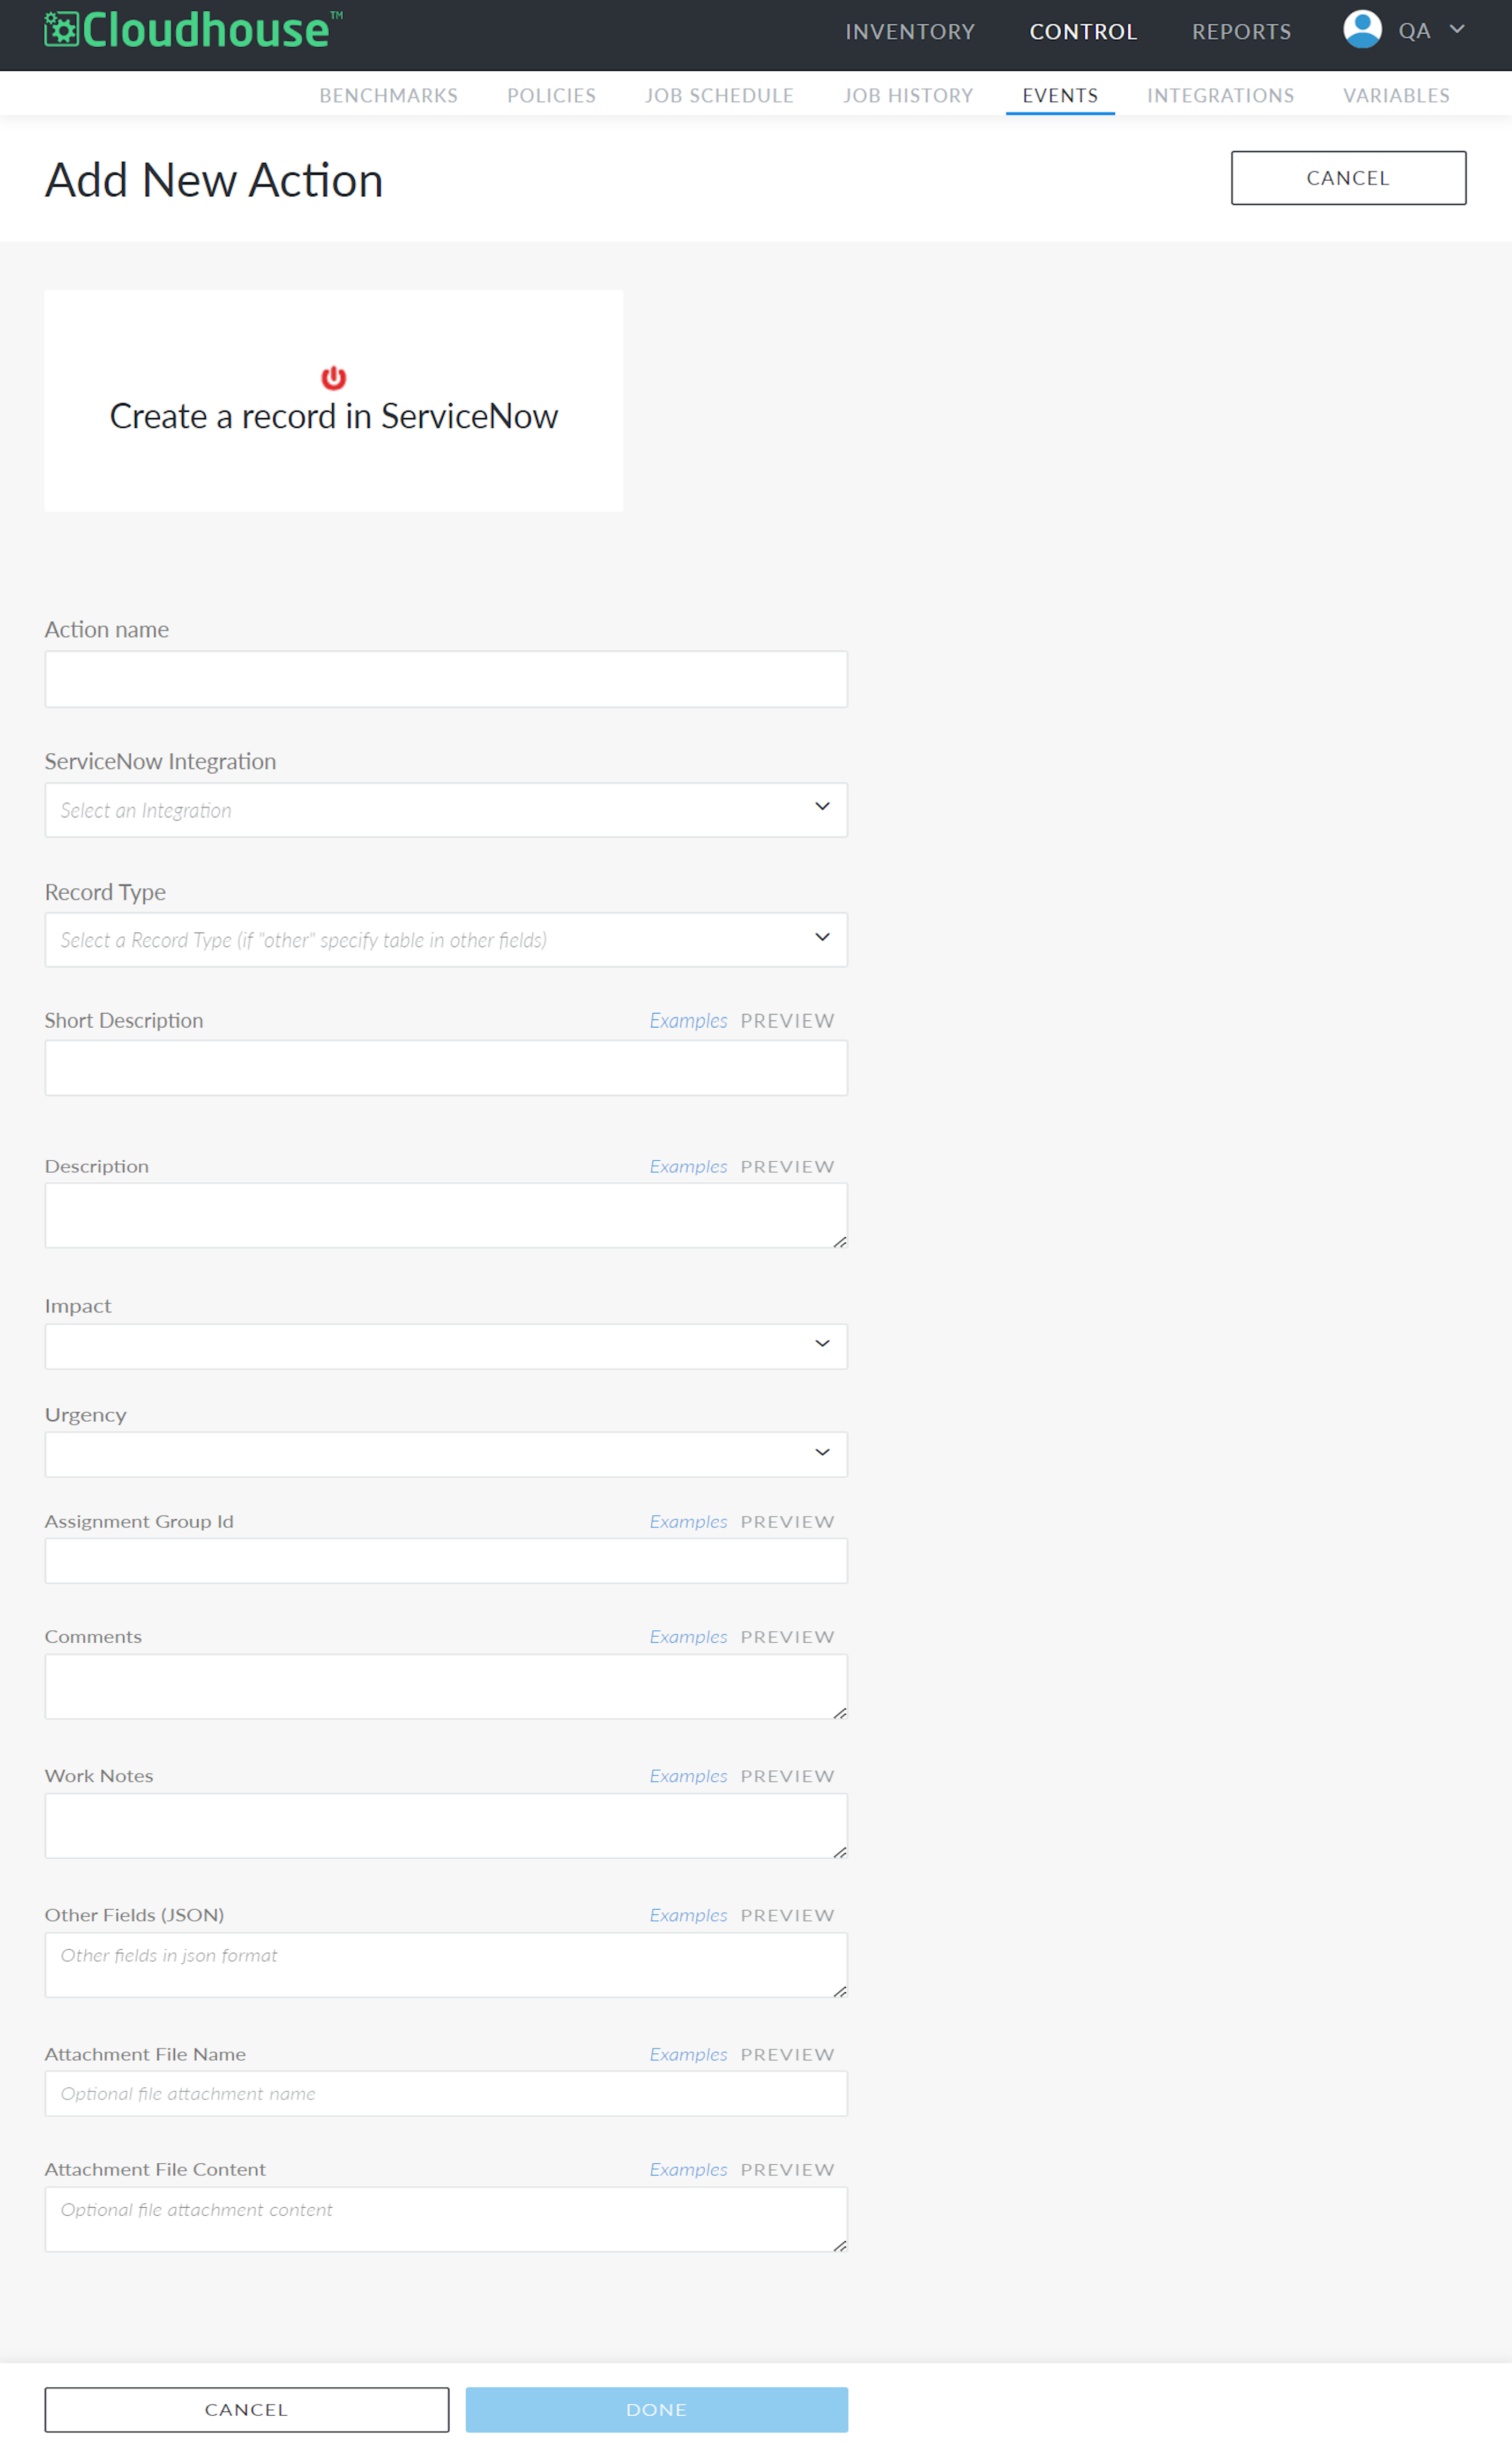Click the QA user avatar icon
Image resolution: width=1512 pixels, height=2442 pixels.
1362,29
